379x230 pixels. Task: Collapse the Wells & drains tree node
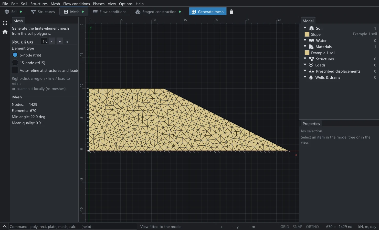305,77
